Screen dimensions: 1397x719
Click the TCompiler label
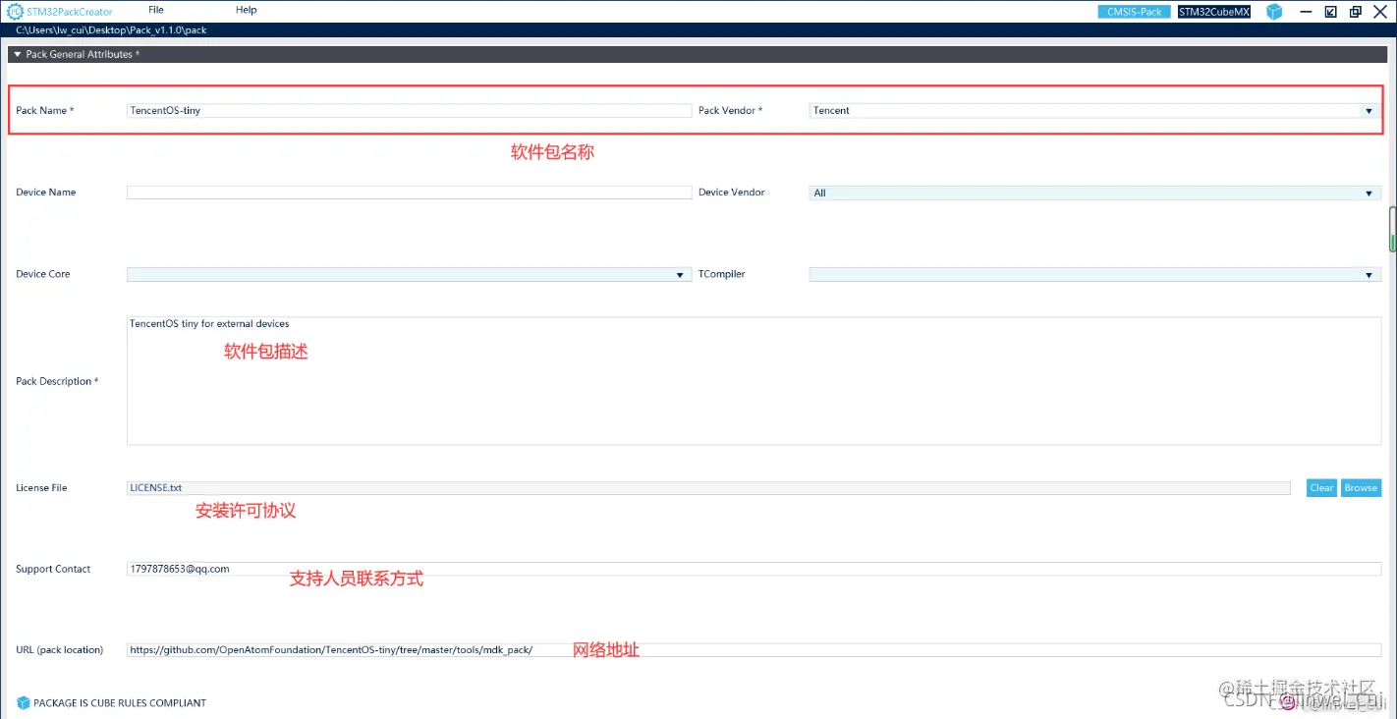point(722,274)
